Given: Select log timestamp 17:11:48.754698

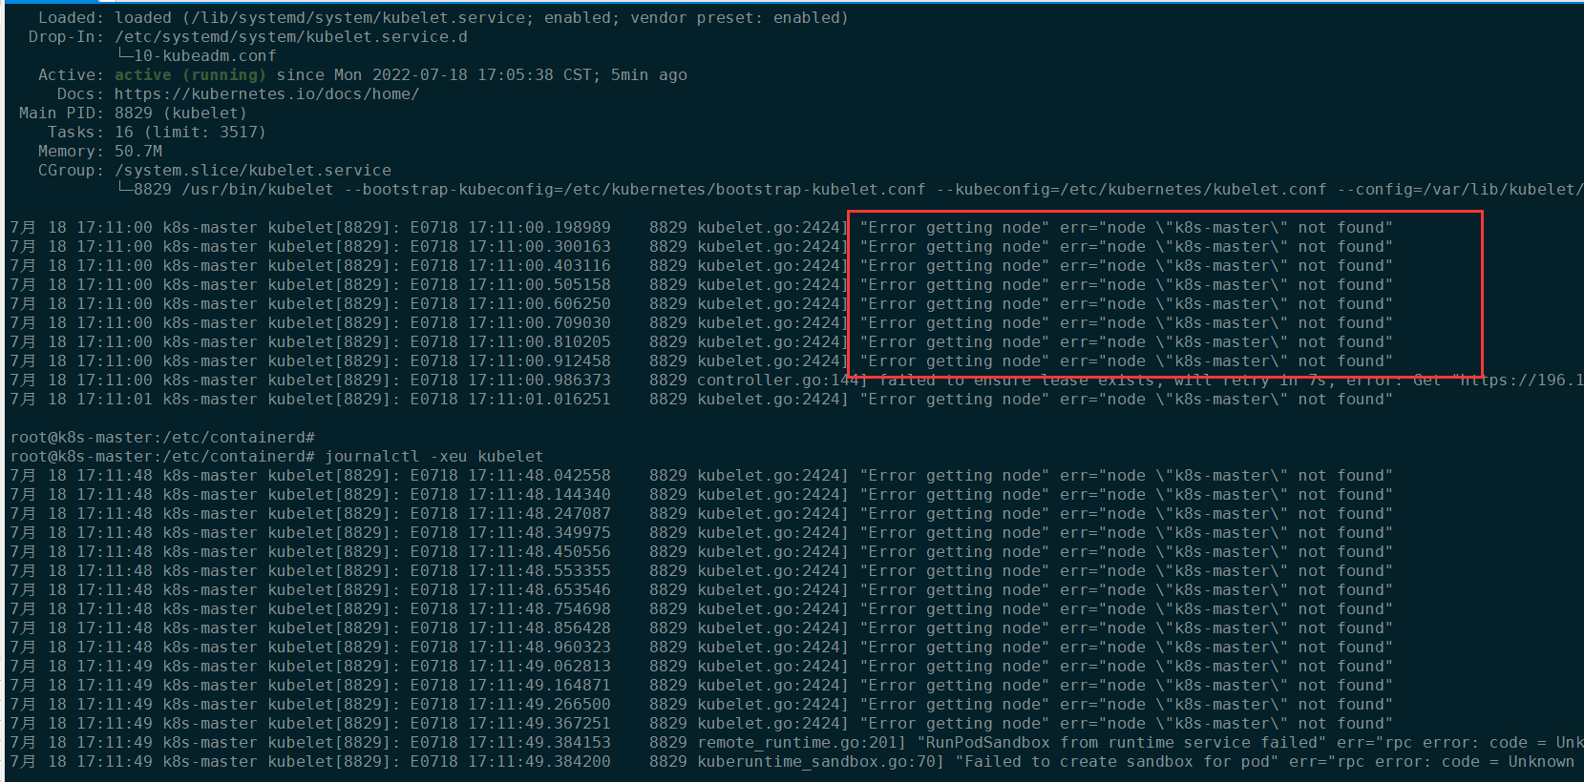Looking at the screenshot, I should point(539,608).
